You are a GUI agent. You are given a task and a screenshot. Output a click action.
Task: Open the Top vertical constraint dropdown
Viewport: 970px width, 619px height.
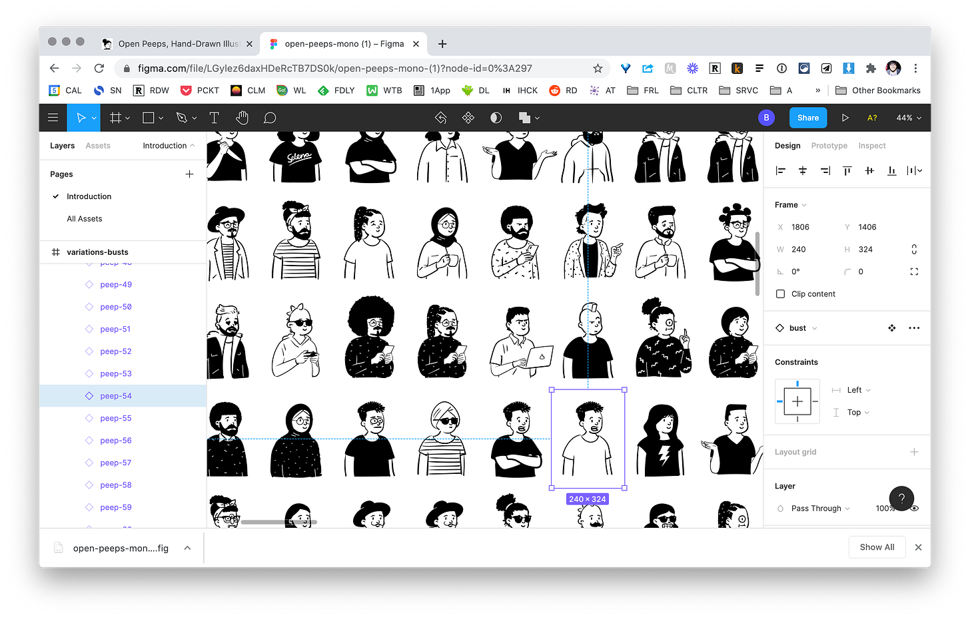pos(859,413)
